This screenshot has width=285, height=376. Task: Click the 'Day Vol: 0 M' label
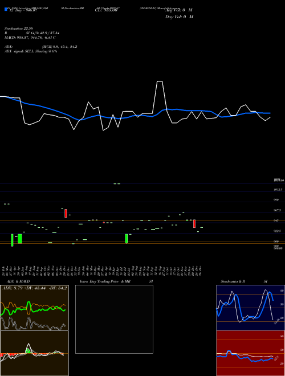(x=179, y=17)
